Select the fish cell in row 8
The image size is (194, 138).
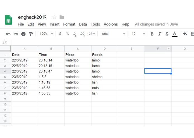coord(105,94)
